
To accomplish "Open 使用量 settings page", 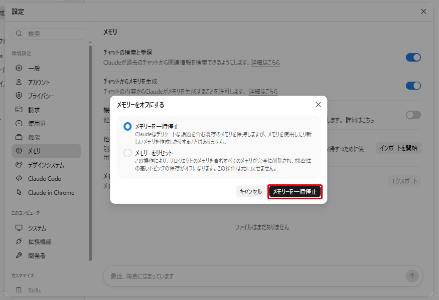I will point(46,123).
